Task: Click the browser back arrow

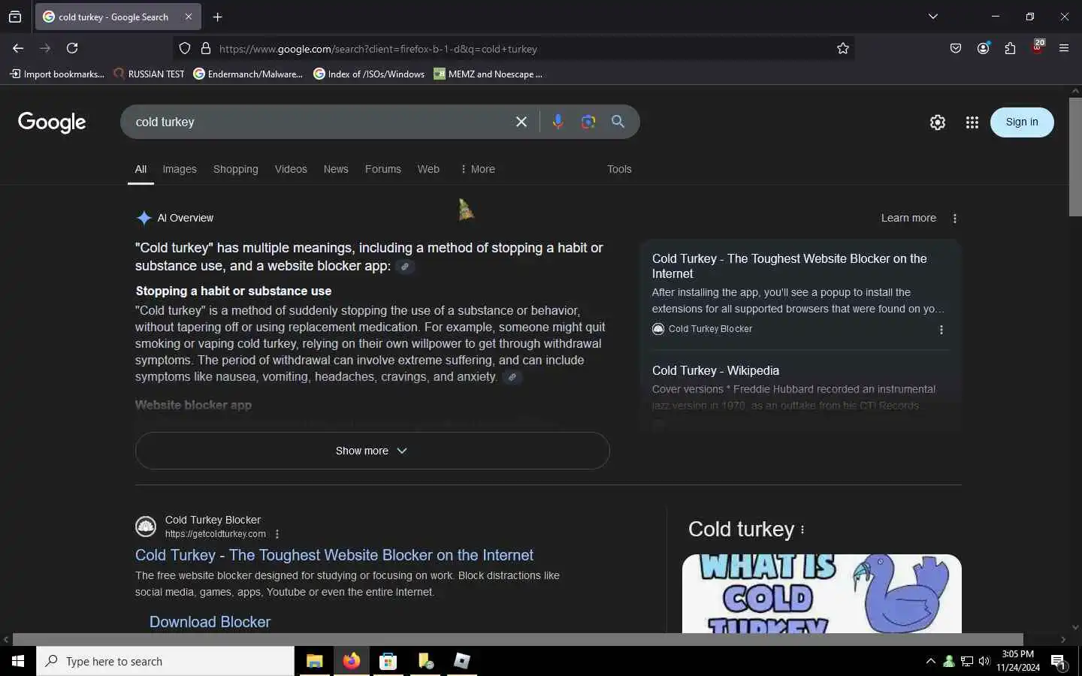Action: click(x=18, y=48)
